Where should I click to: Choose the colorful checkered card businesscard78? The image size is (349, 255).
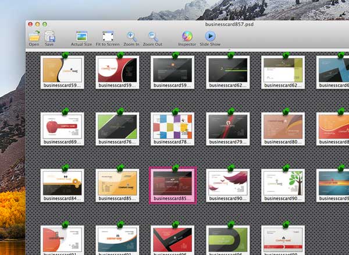[173, 129]
